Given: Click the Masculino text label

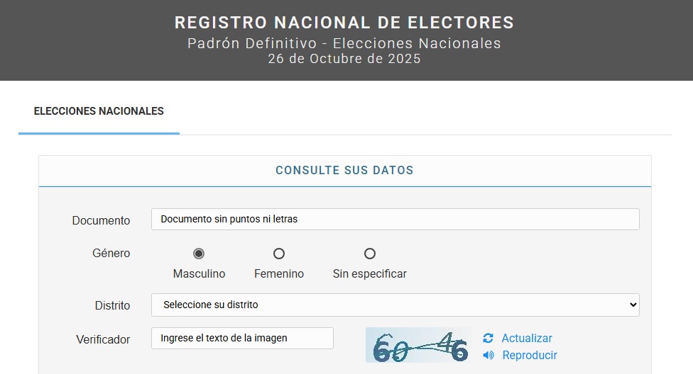Looking at the screenshot, I should coord(199,274).
